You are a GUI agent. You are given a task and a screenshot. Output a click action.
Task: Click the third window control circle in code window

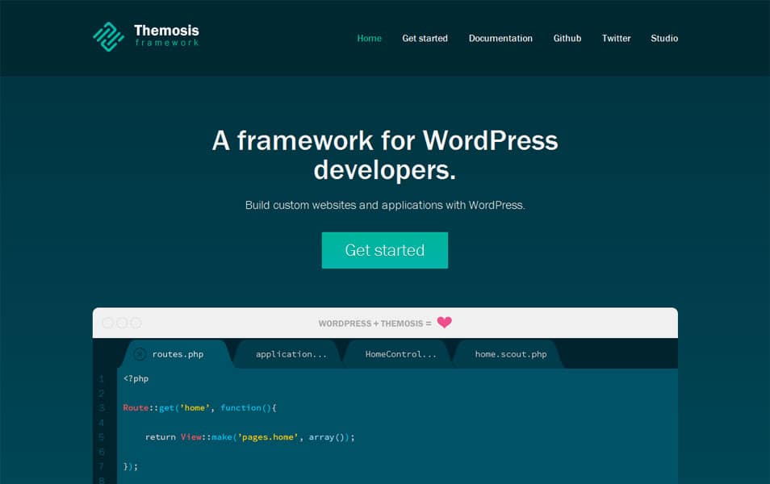136,323
